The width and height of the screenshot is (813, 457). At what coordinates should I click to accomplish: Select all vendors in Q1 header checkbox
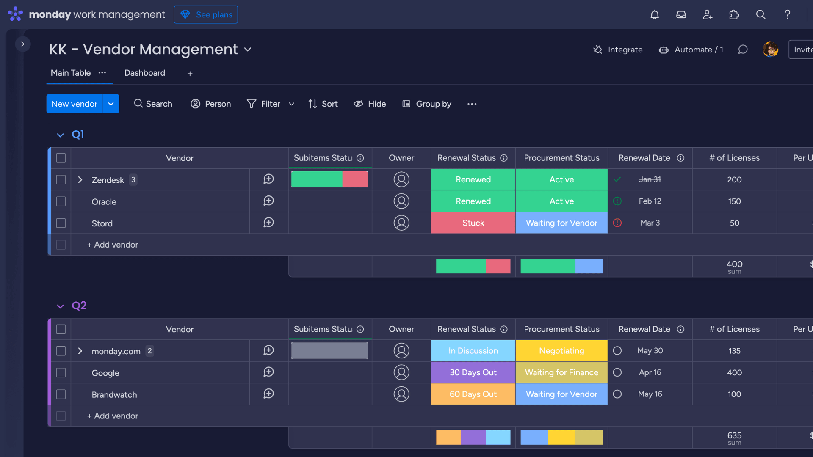(x=61, y=158)
